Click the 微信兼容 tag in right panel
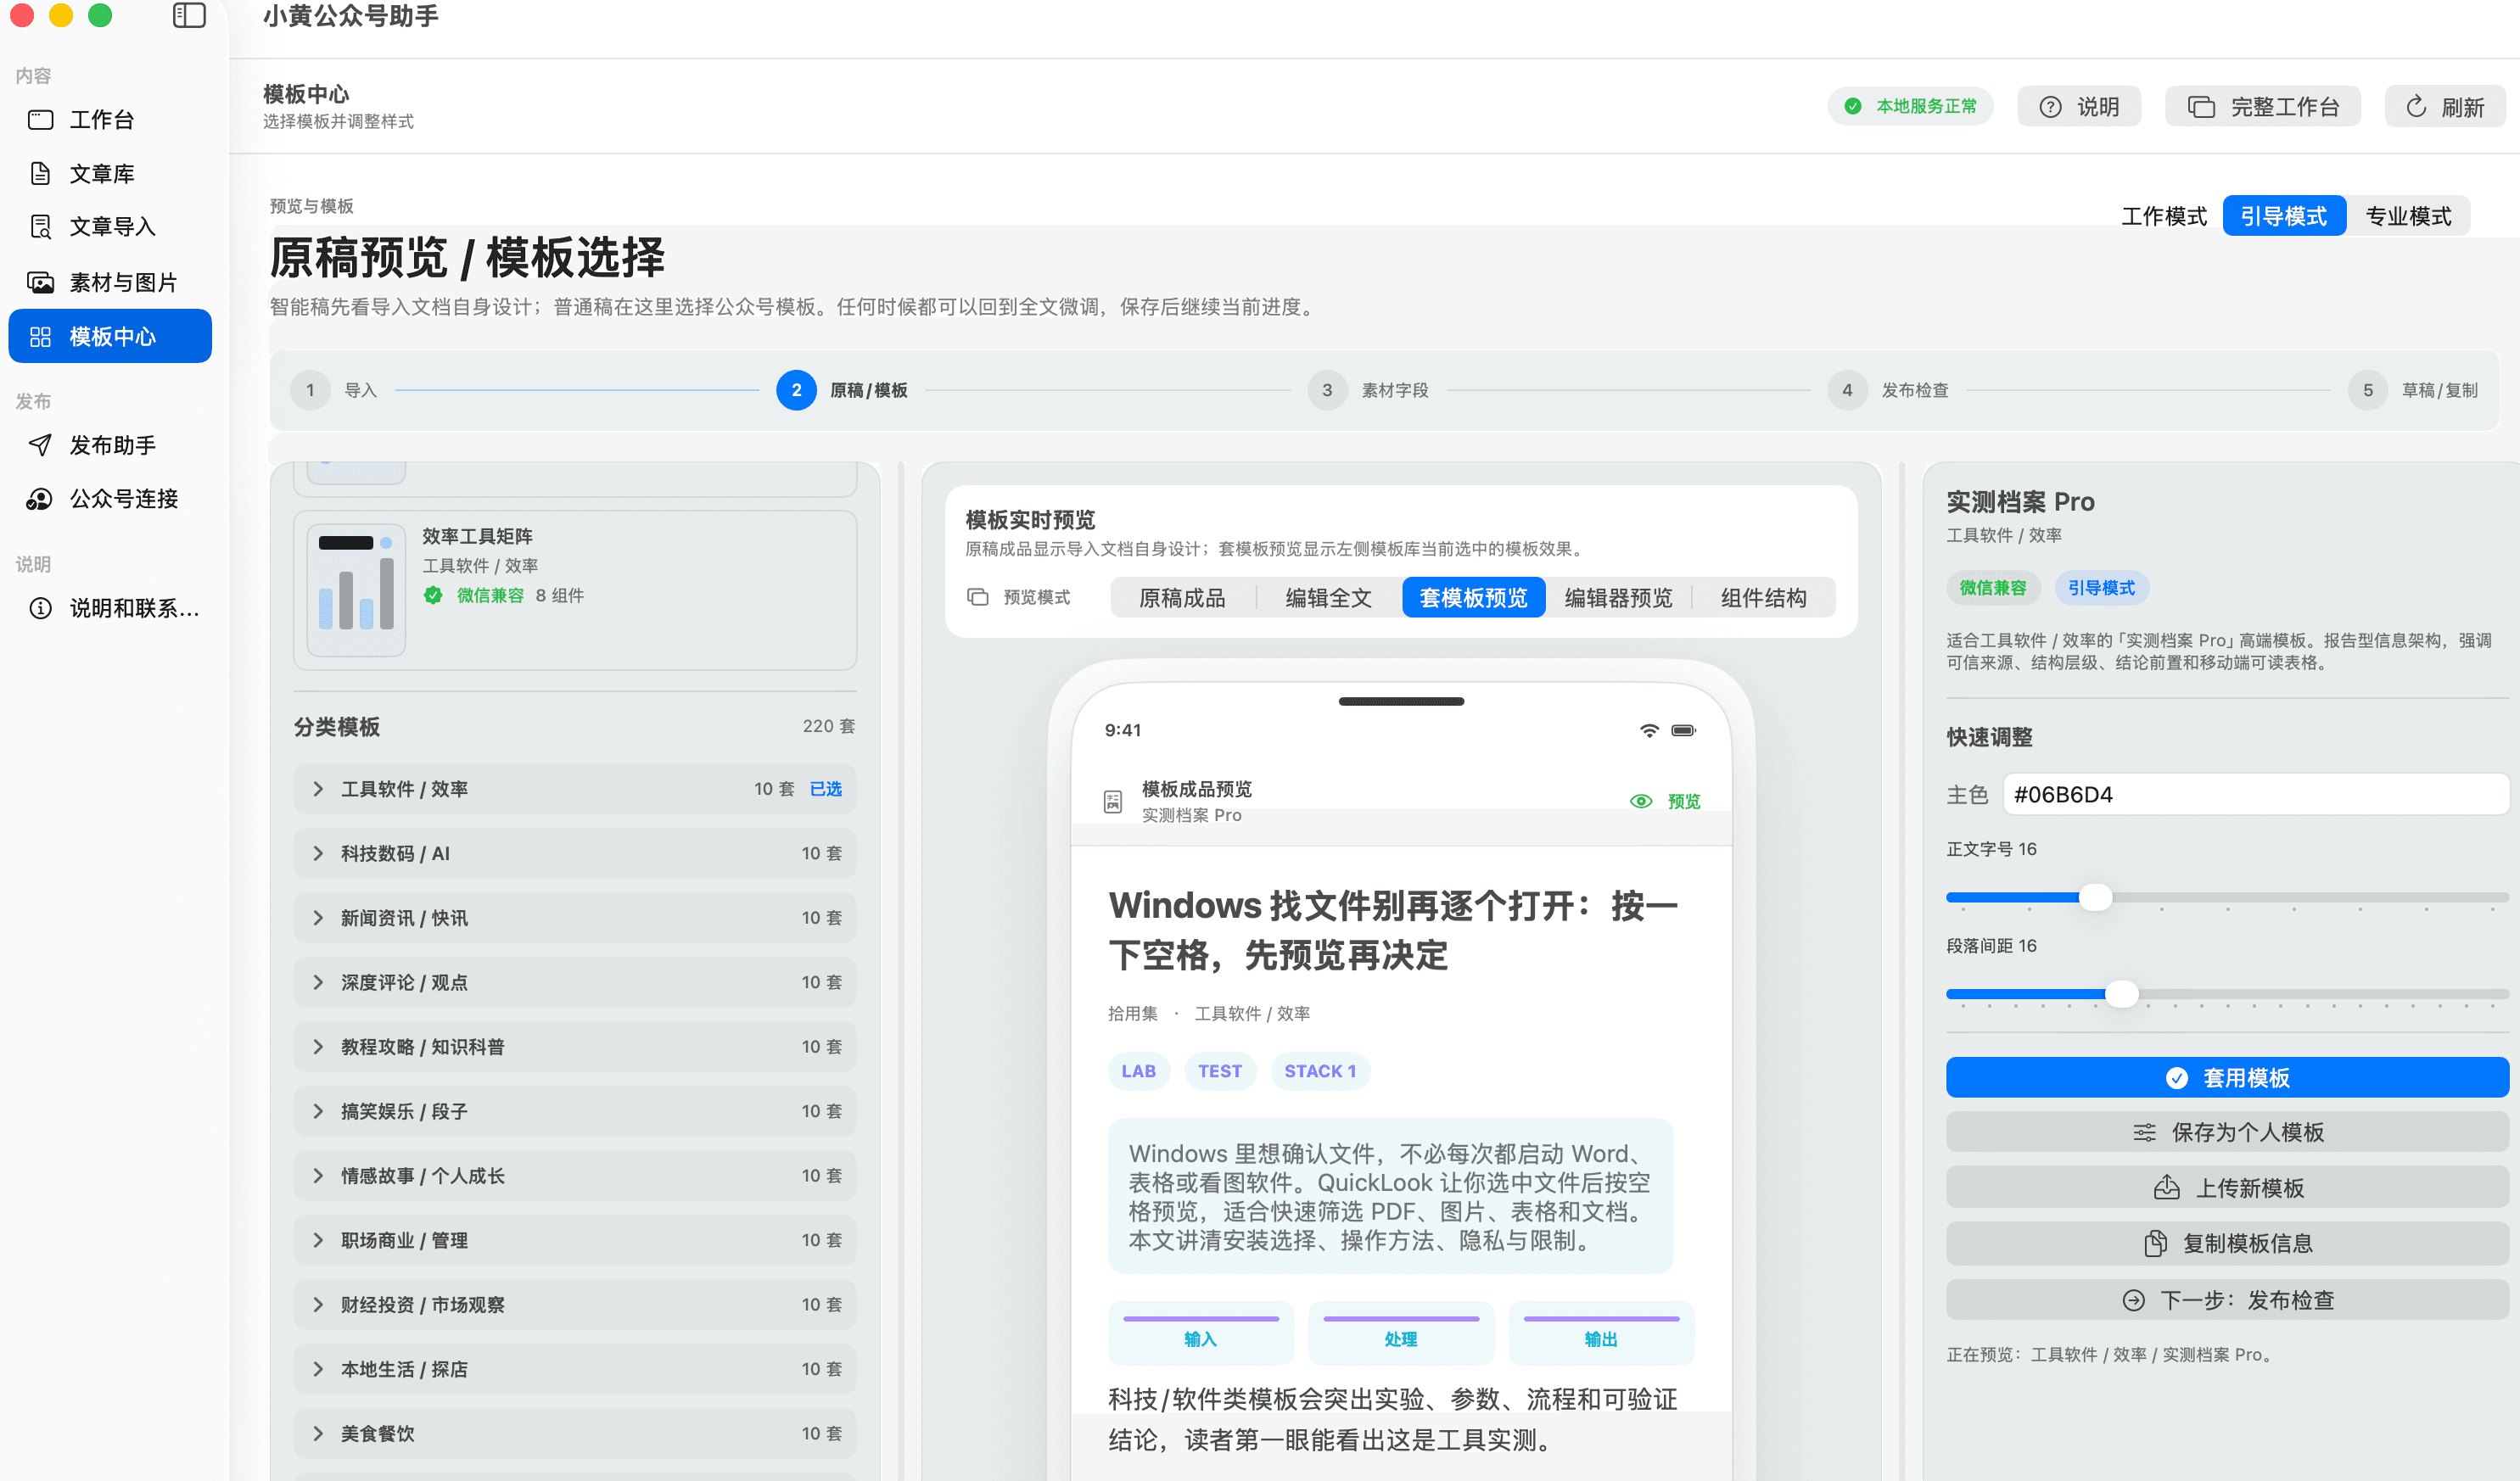 [x=1992, y=588]
